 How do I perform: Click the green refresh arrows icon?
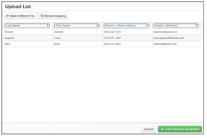[42, 16]
